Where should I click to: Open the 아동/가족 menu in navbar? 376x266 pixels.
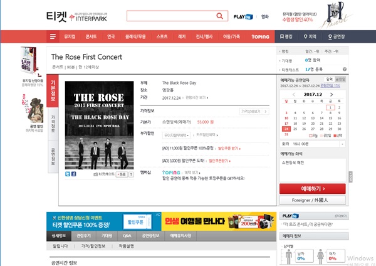(x=231, y=36)
